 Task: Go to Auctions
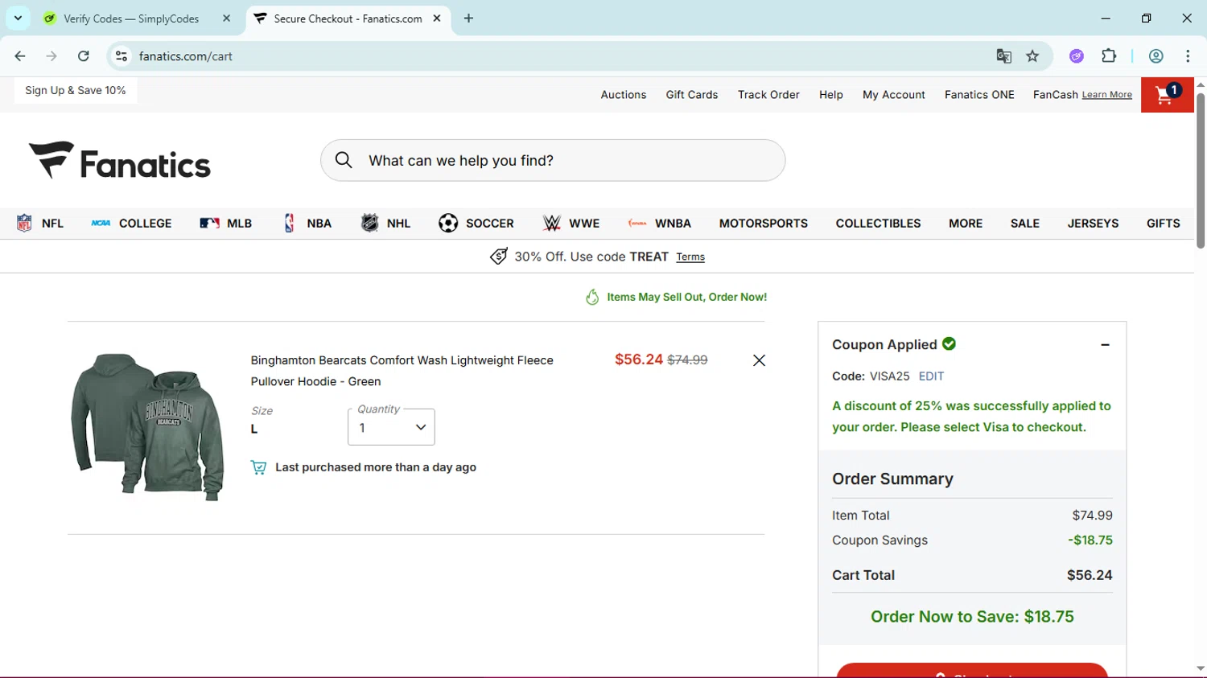pyautogui.click(x=624, y=95)
